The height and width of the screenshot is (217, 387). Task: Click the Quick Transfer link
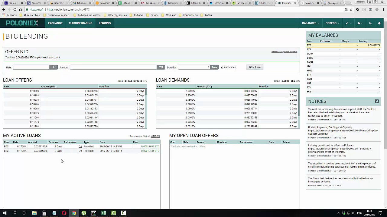291,52
